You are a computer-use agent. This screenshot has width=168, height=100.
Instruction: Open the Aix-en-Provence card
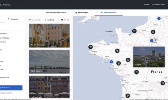(49, 36)
